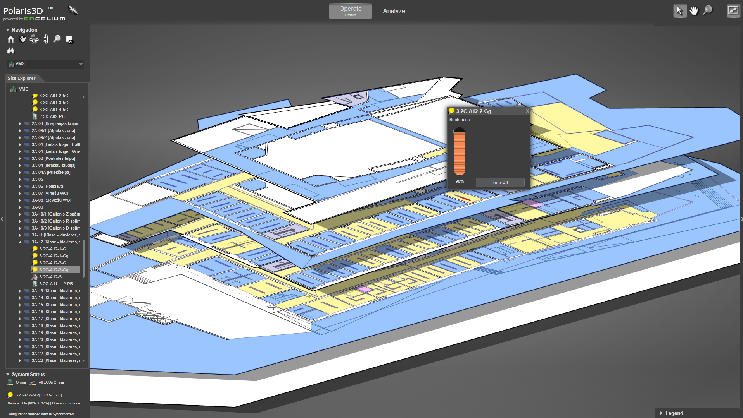Toggle the pan hand tool in Navigation

(x=22, y=39)
